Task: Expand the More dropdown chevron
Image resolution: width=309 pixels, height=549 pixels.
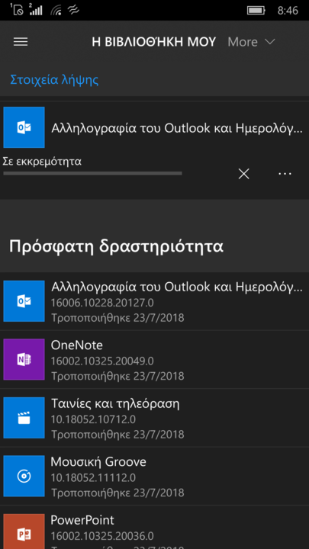Action: (x=270, y=42)
